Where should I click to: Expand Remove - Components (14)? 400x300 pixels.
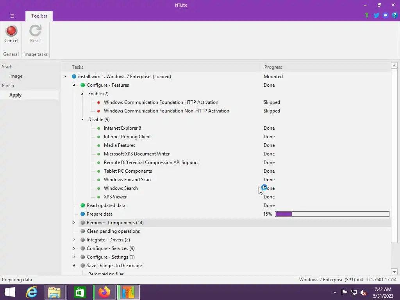[x=74, y=223]
